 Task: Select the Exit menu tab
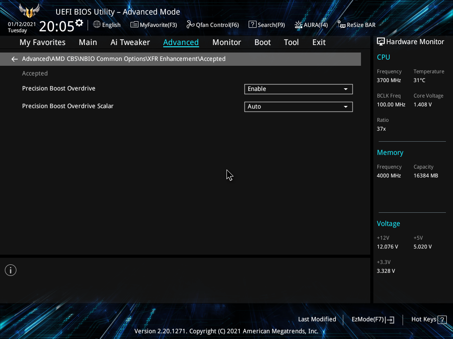pos(319,42)
